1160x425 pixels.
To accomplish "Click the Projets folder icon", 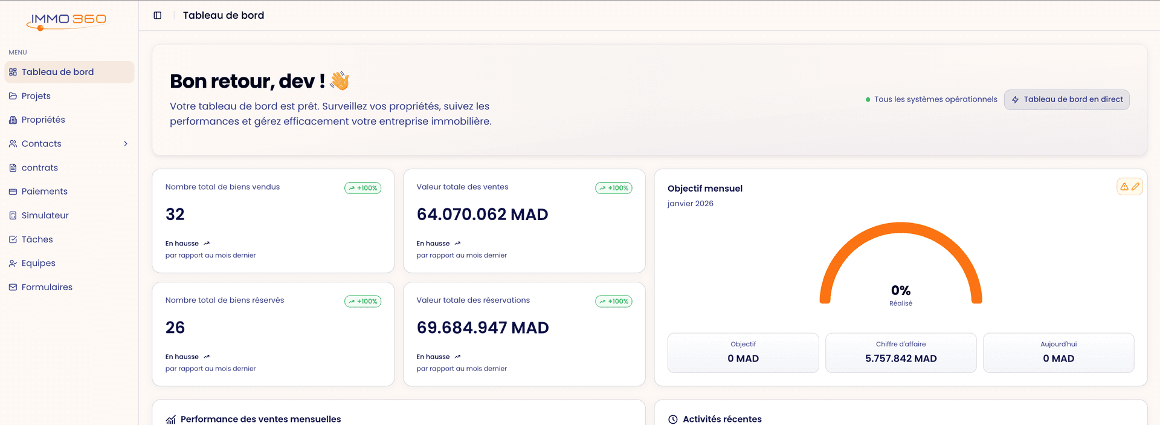I will pos(13,96).
